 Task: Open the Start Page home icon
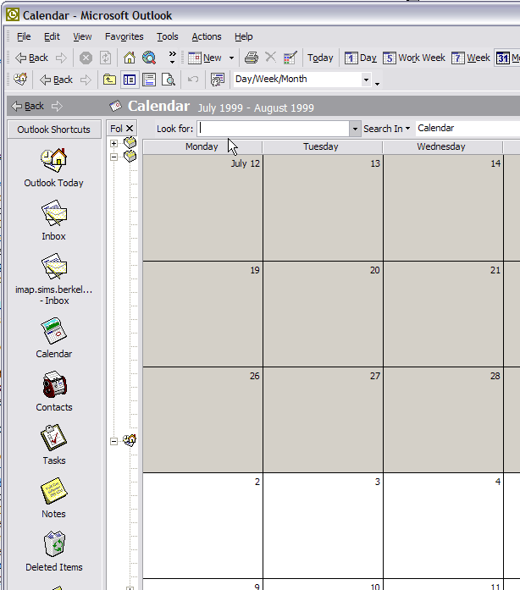click(130, 58)
